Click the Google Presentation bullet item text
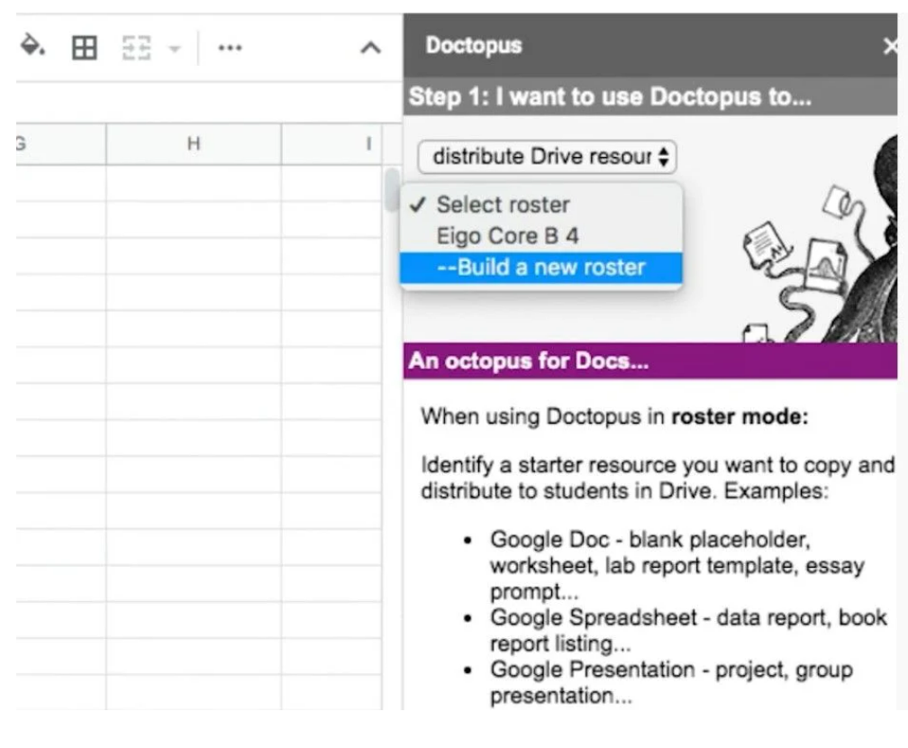This screenshot has height=748, width=908. click(x=671, y=682)
